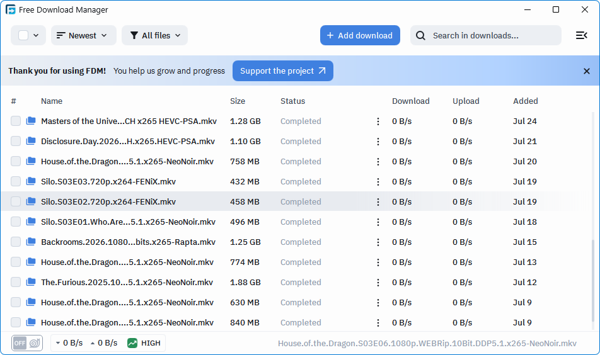Image resolution: width=600 pixels, height=355 pixels.
Task: Click the 1.88 GB size value
Action: tap(245, 283)
